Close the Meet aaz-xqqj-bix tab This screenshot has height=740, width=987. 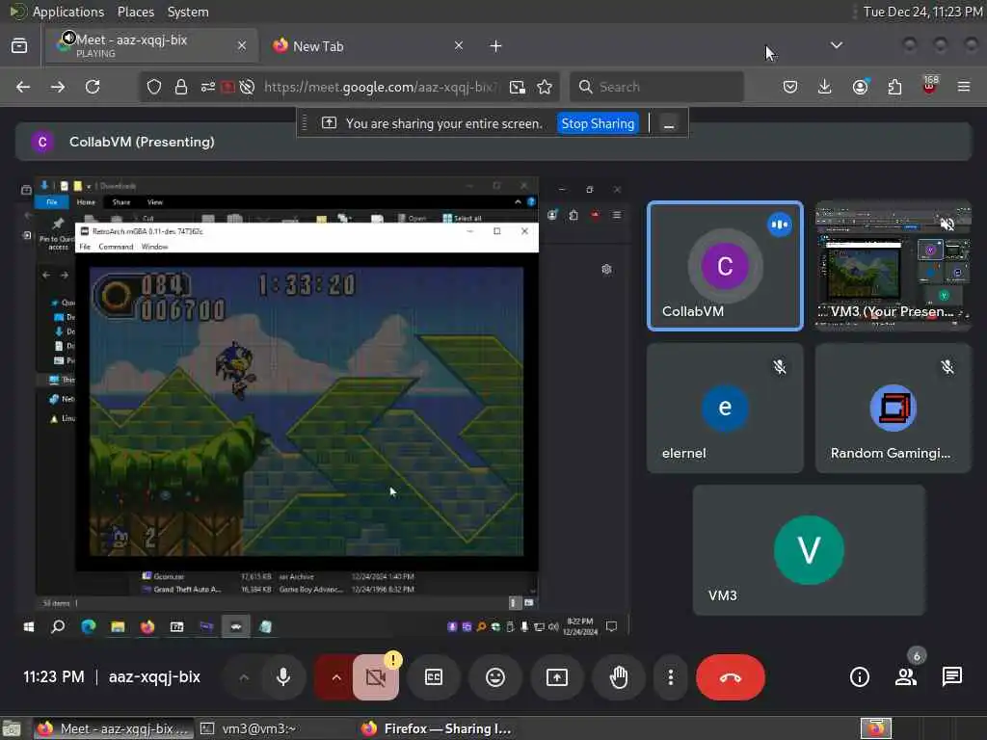click(242, 45)
